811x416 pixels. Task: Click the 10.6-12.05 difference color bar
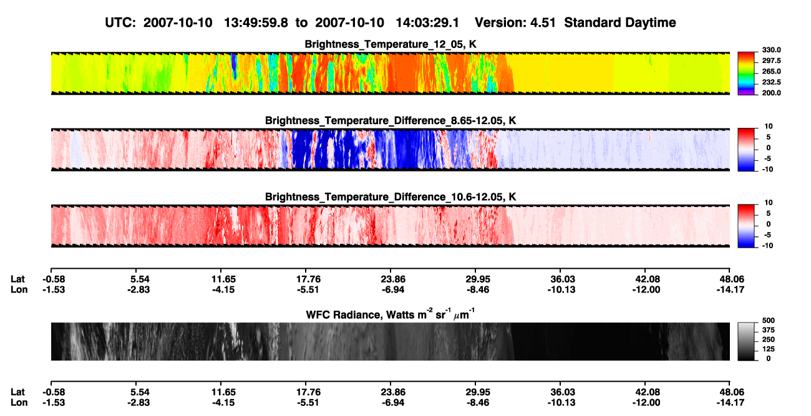pyautogui.click(x=745, y=226)
